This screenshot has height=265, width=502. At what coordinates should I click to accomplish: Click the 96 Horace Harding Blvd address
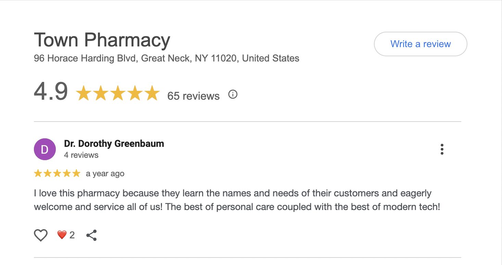166,58
